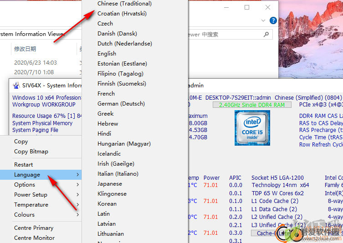This screenshot has height=243, width=343.
Task: Click Technology 14nm x64 text
Action: coord(280,185)
